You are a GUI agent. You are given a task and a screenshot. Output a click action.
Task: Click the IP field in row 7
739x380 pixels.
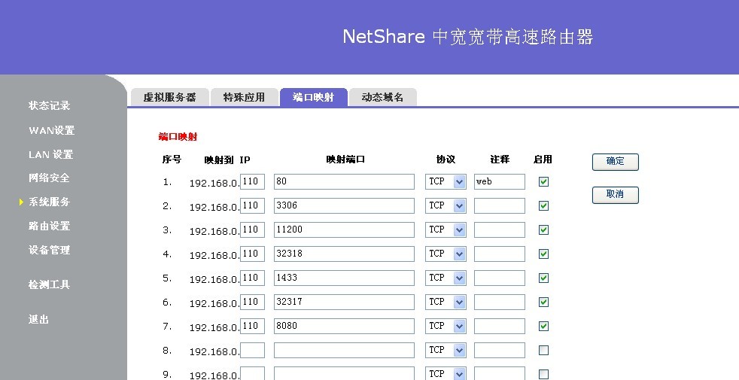coord(252,326)
